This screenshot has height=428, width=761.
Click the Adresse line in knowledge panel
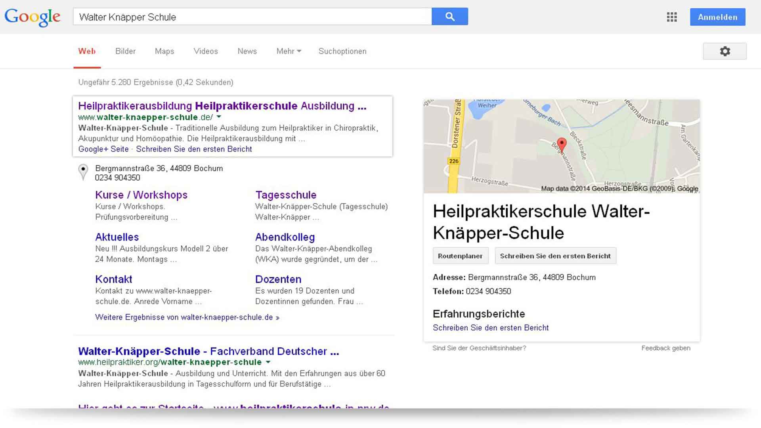(x=514, y=277)
